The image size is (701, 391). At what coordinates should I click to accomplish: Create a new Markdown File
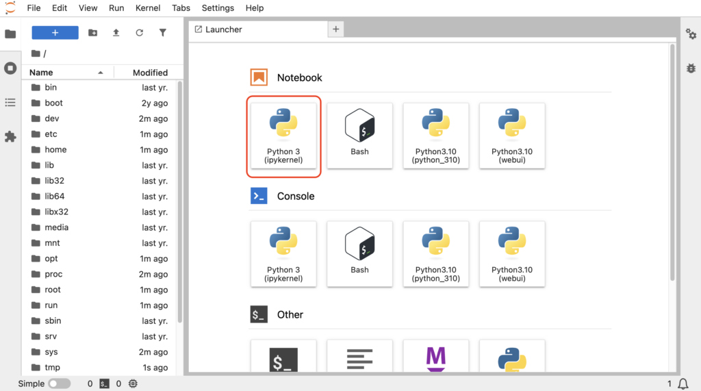[x=436, y=356]
